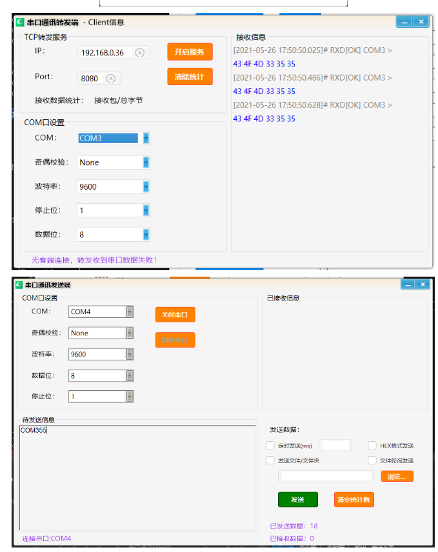The image size is (438, 552).
Task: Expand the 奇偶校验 dropdown in the forwarder window
Action: [146, 163]
